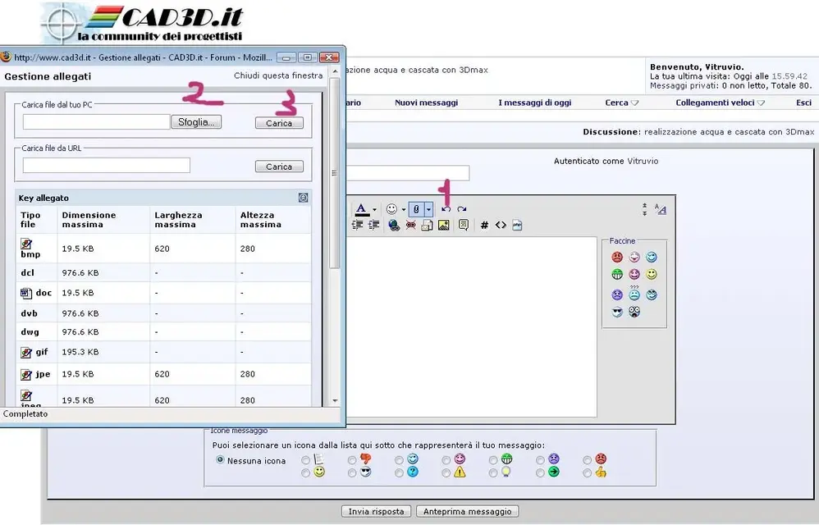
Task: Open the text color picker 'A' button
Action: (x=361, y=209)
